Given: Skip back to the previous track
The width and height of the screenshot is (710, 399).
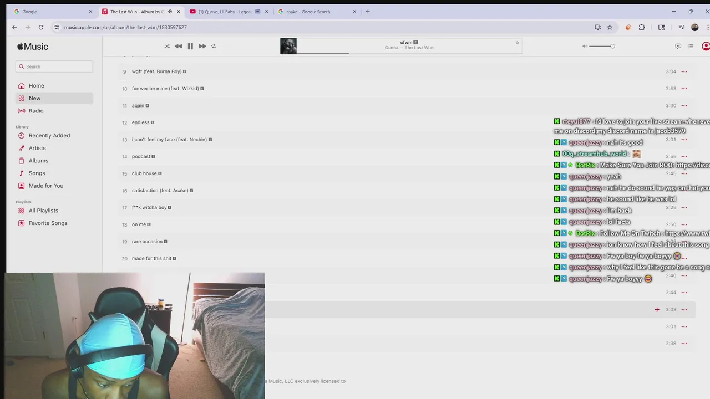Looking at the screenshot, I should [178, 47].
